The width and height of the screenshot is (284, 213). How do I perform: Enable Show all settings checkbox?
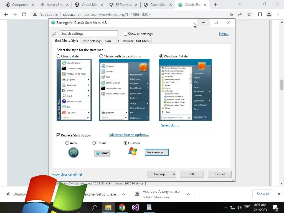[125, 34]
